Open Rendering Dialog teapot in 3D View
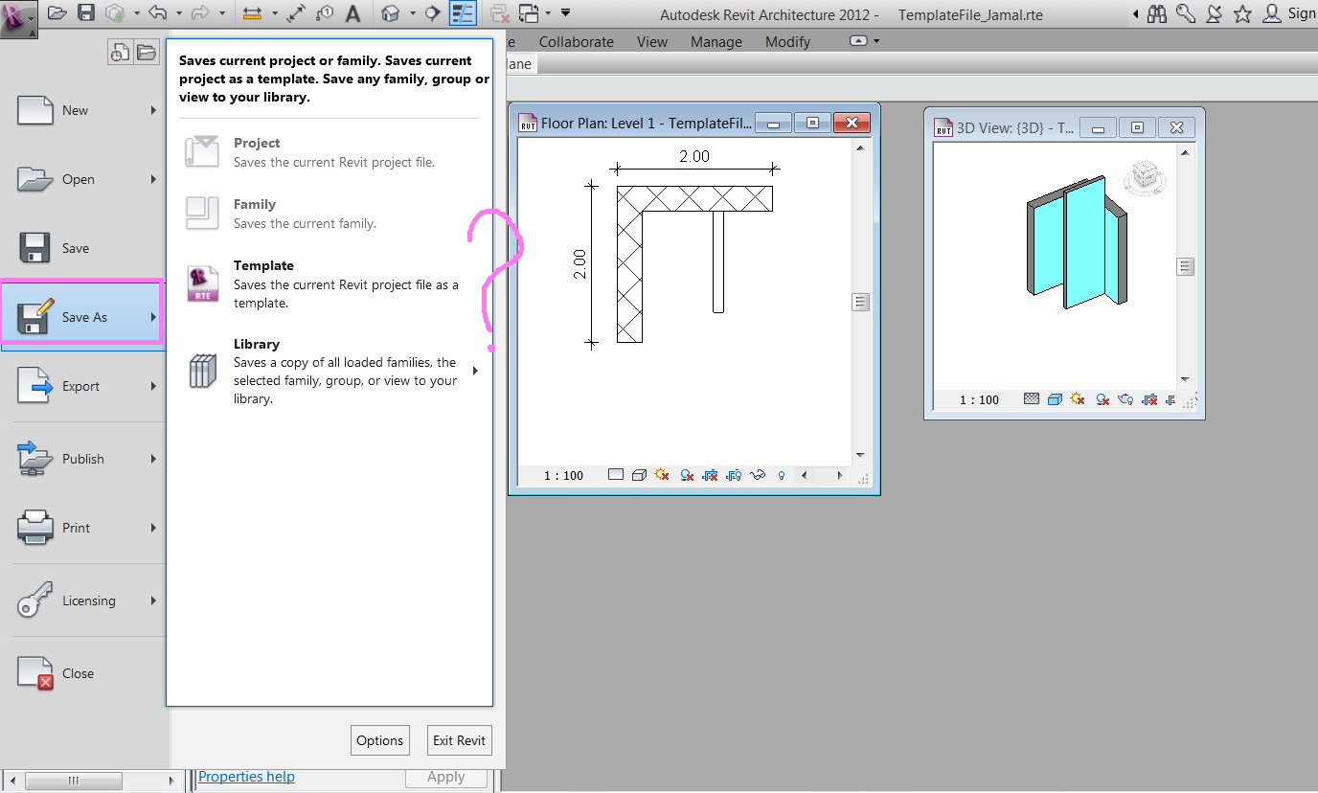Viewport: 1318px width, 793px height. click(x=1125, y=399)
